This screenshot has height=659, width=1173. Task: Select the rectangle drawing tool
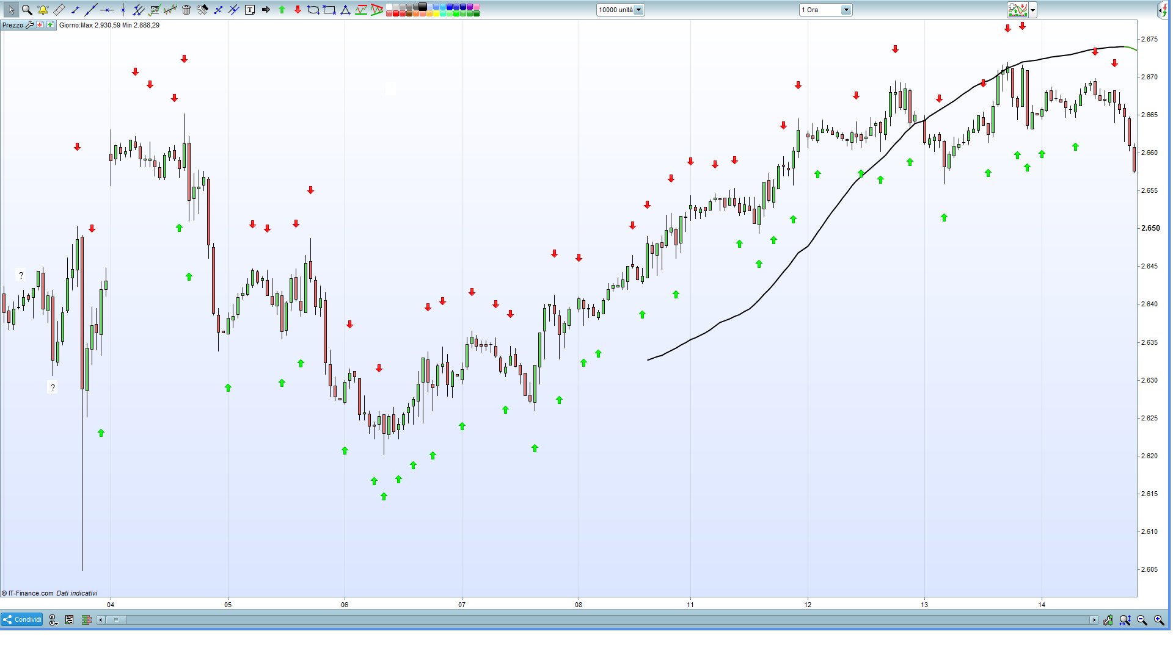tap(329, 10)
